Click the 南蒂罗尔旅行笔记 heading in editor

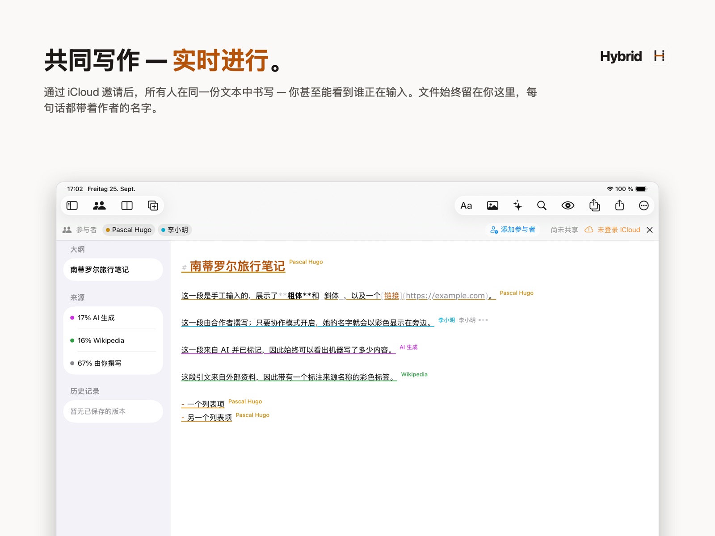coord(237,266)
